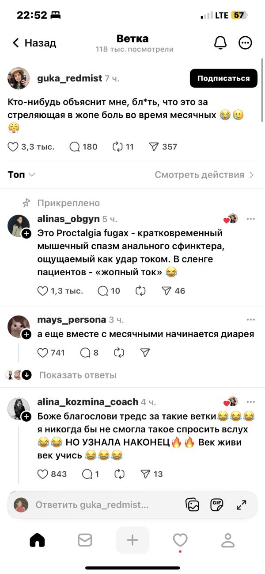265x574 pixels.
Task: Go to the Home tab
Action: click(x=37, y=540)
